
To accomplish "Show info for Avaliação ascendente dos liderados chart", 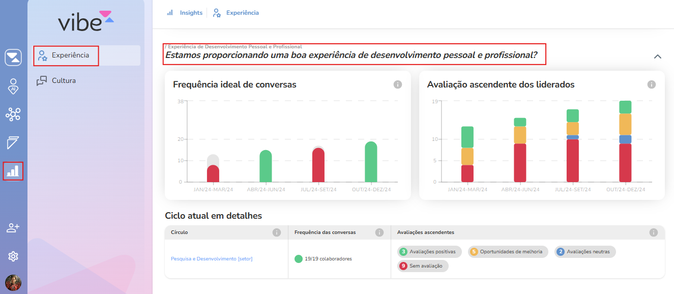I will pos(652,84).
